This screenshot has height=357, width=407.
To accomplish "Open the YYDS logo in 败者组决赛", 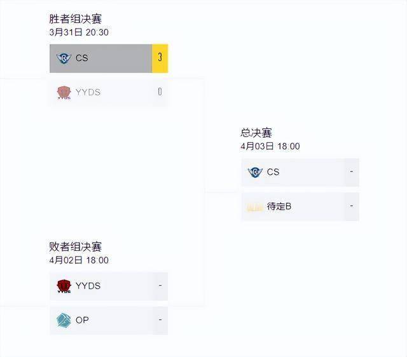I will (64, 286).
